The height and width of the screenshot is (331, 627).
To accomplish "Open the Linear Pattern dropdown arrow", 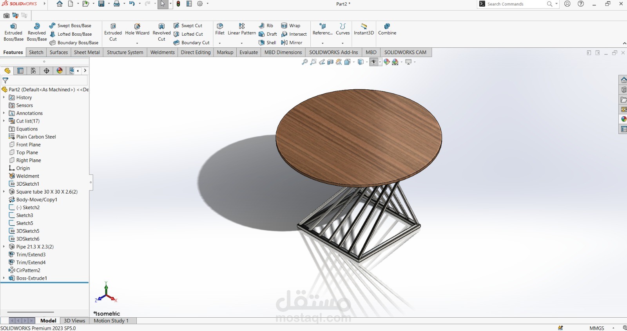I will [x=242, y=43].
